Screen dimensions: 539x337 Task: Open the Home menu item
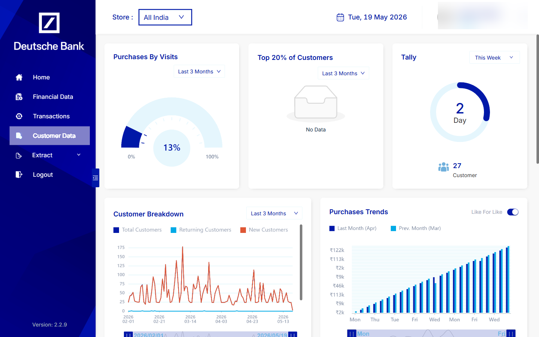click(49, 77)
